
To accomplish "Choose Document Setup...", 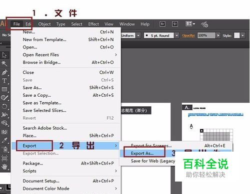I will (x=66, y=181).
